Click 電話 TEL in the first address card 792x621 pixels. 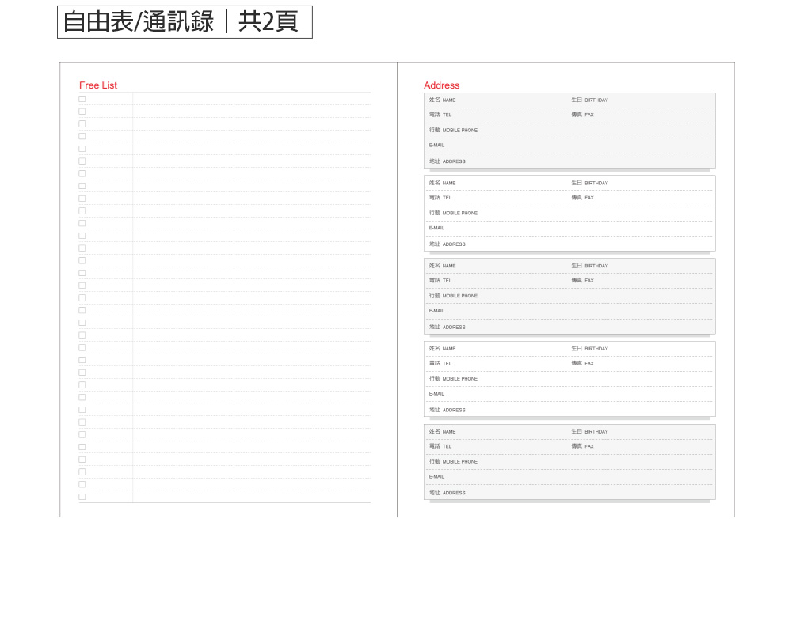click(440, 115)
